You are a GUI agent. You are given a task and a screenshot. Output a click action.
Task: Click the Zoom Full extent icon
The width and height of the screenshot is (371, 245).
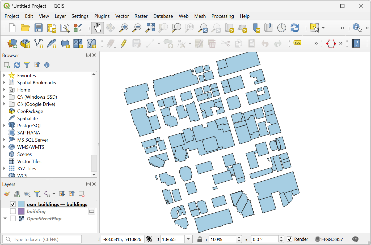coord(150,28)
